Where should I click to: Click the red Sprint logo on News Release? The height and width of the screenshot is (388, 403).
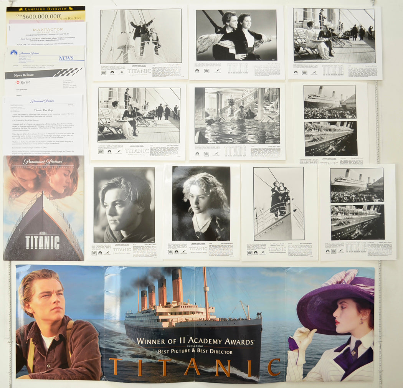point(23,82)
